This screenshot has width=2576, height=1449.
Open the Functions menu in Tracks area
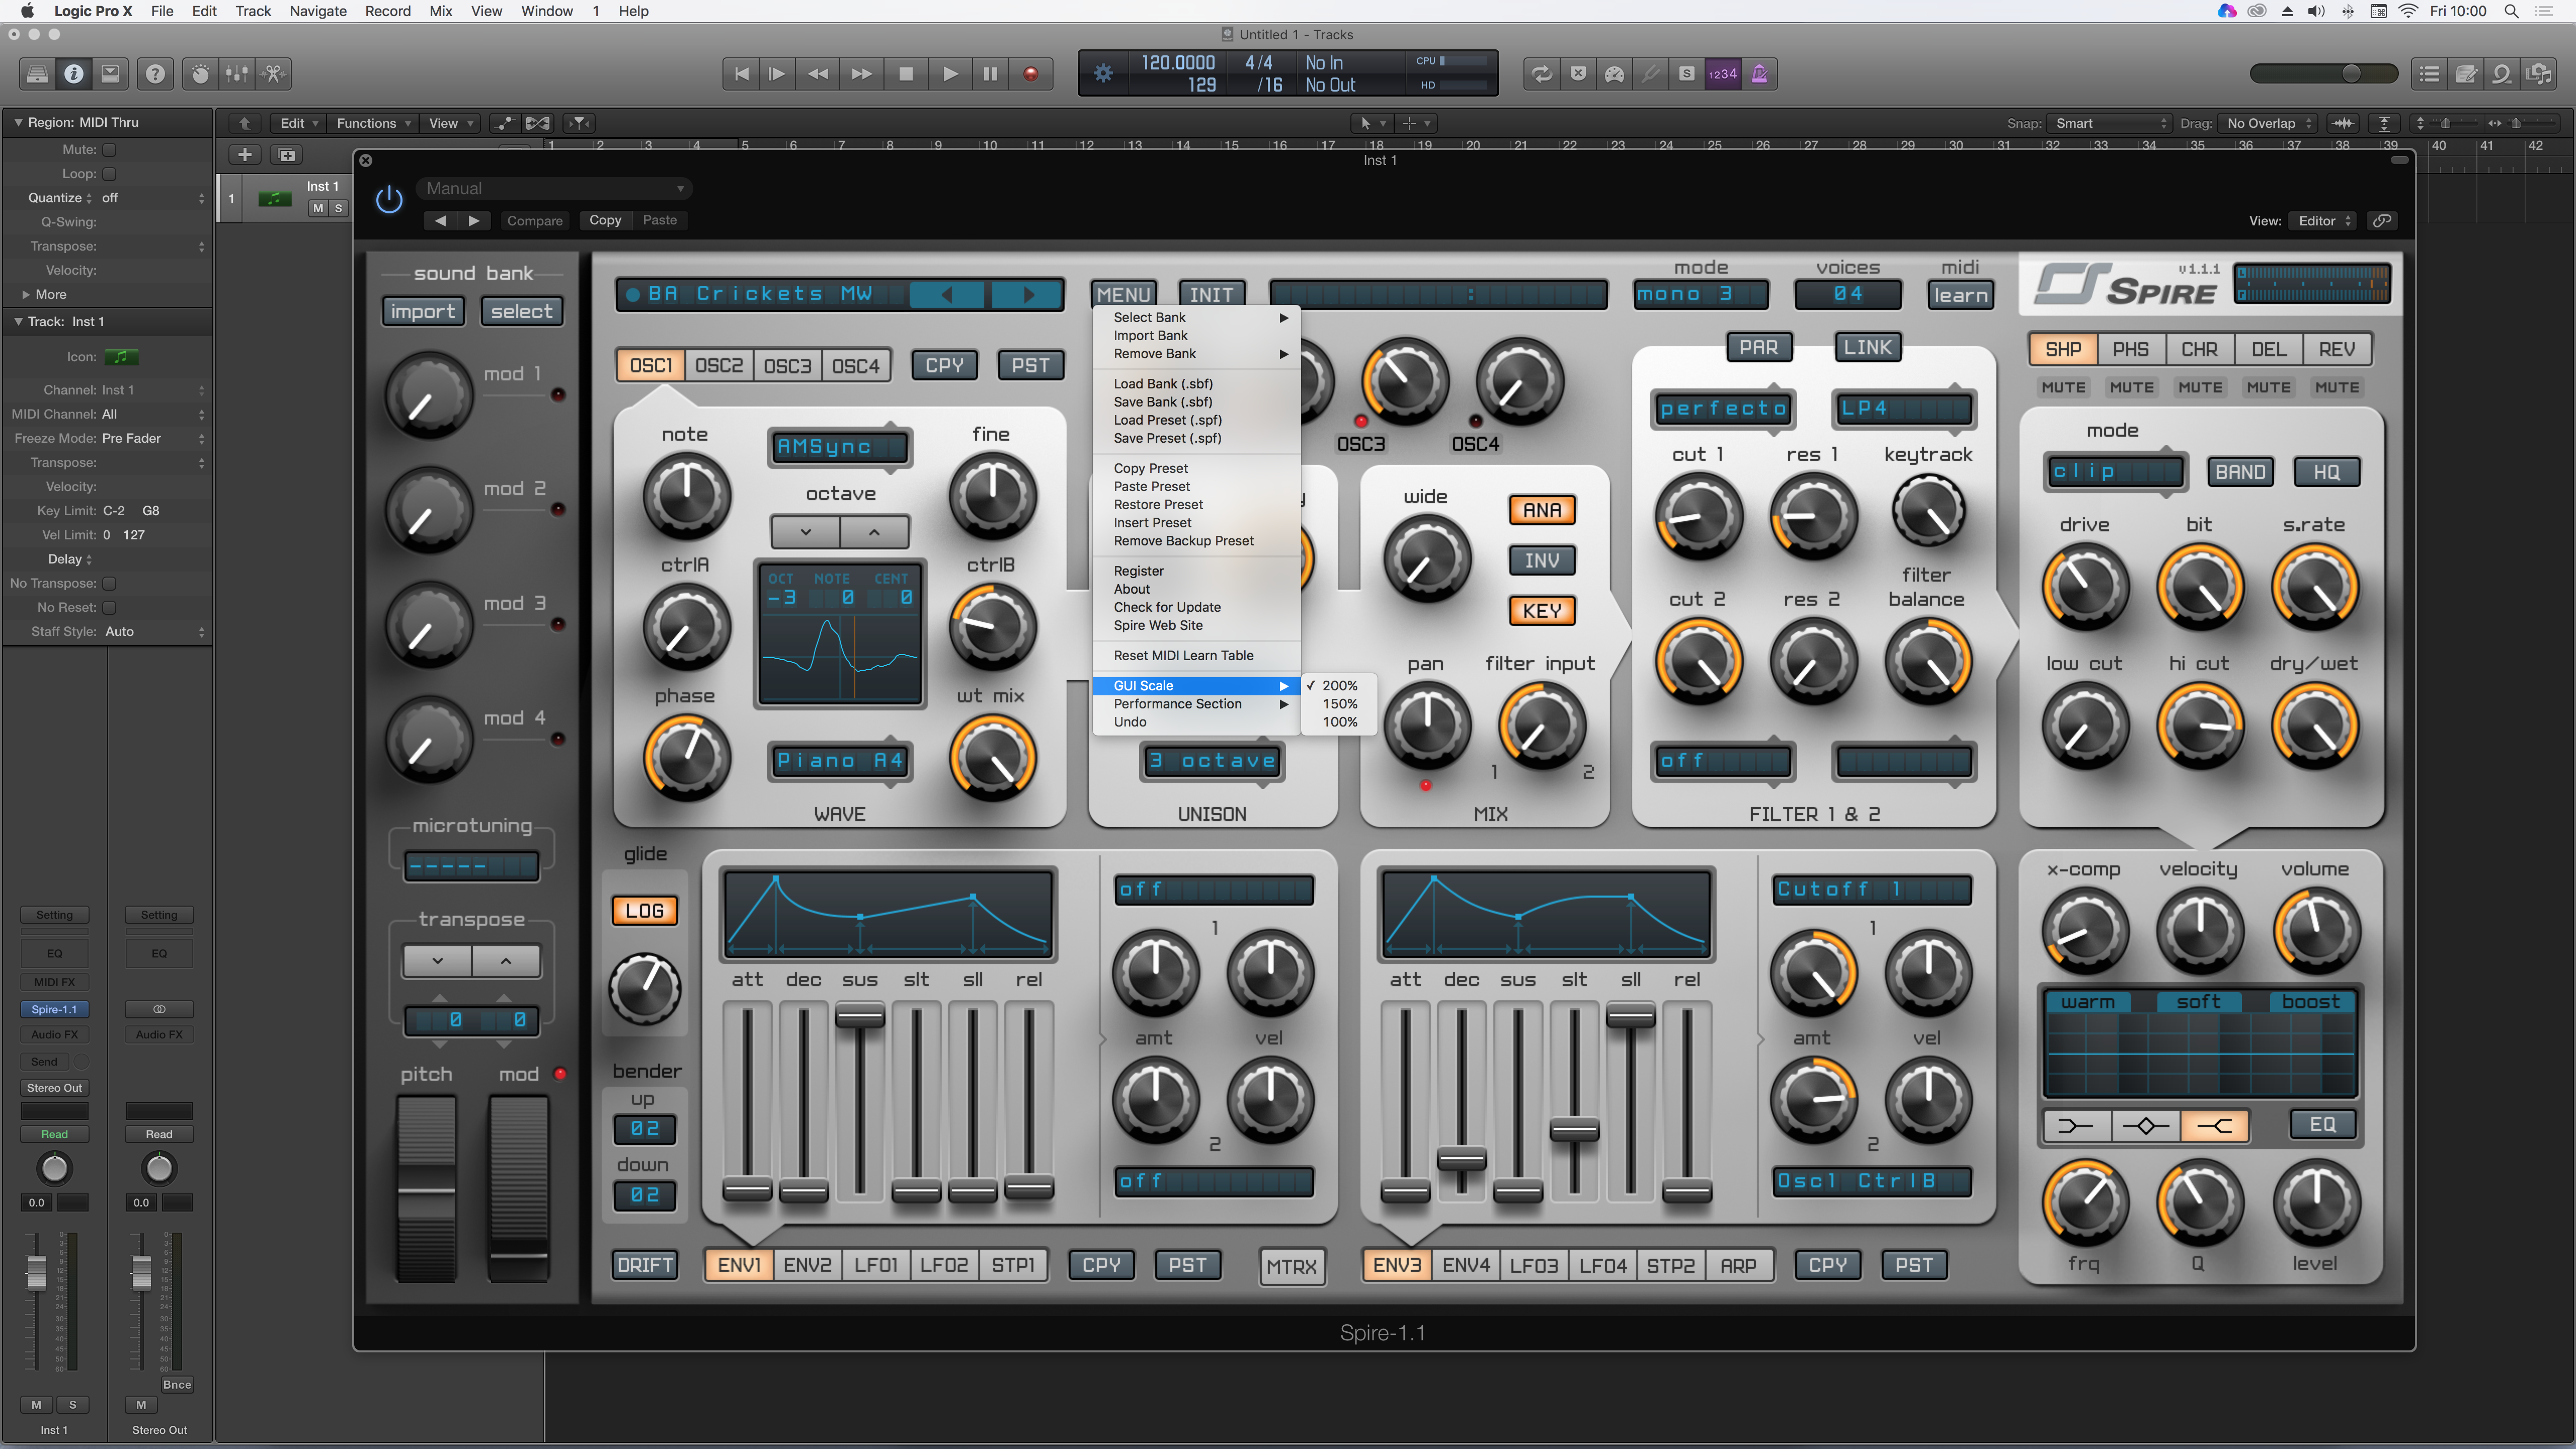[372, 123]
